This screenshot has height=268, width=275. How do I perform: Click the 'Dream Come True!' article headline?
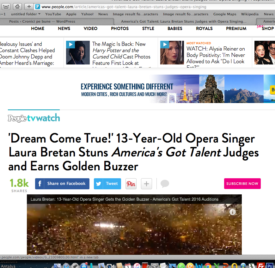point(134,152)
